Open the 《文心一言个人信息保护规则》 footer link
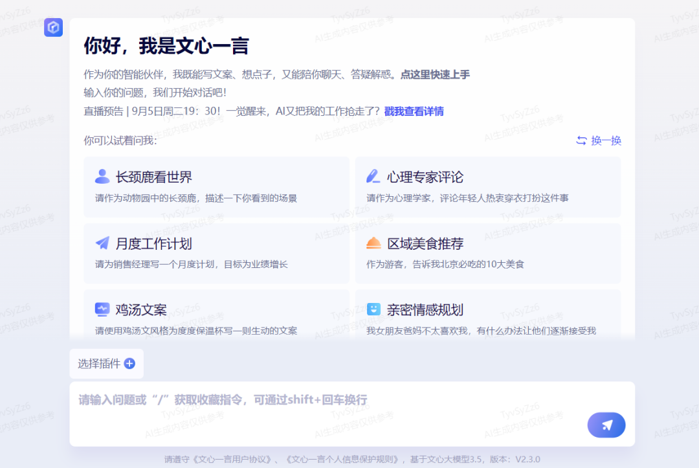This screenshot has width=699, height=468. pyautogui.click(x=342, y=459)
